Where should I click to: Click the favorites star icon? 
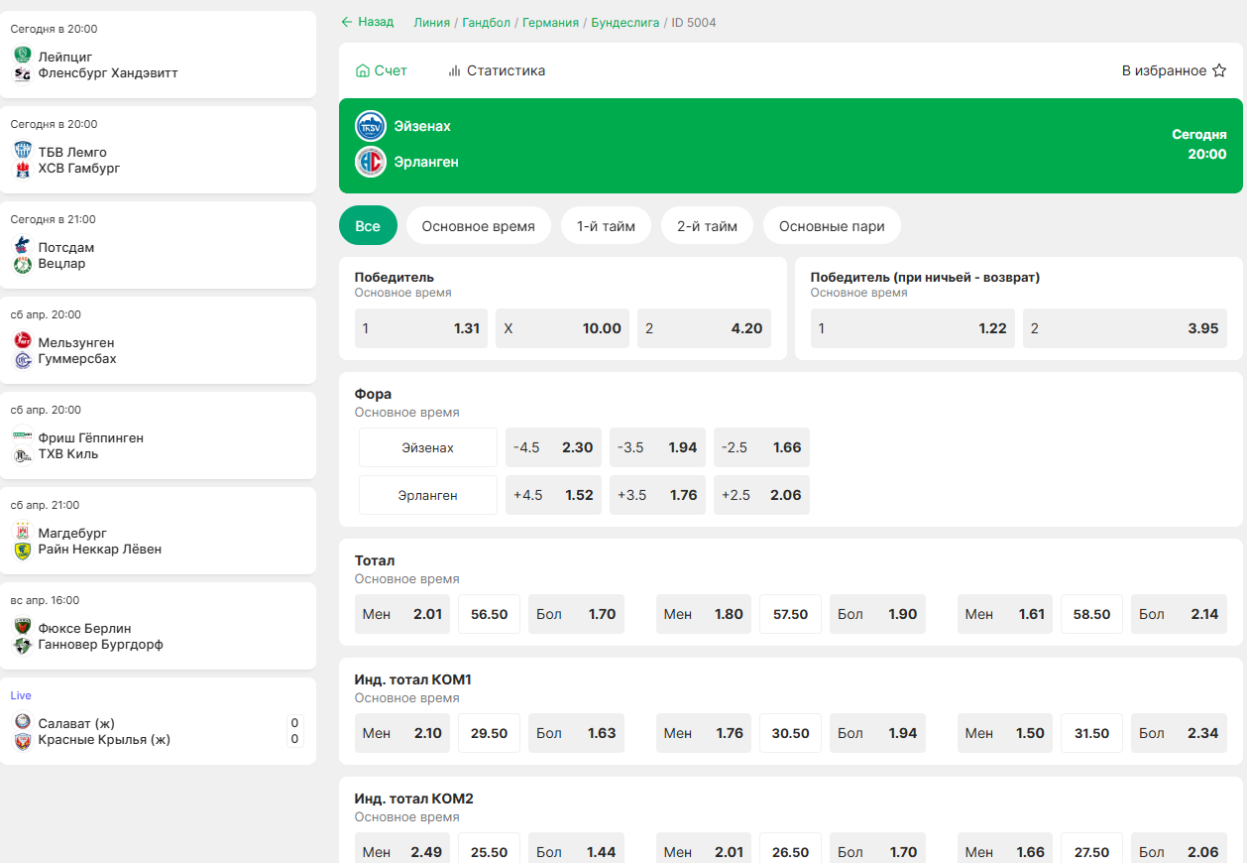click(1219, 70)
